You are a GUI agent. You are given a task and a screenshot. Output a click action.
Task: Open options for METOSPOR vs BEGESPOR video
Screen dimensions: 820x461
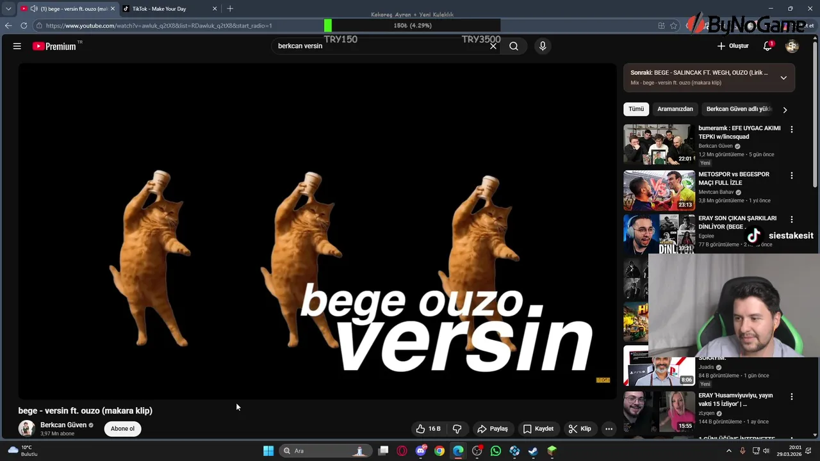(792, 175)
